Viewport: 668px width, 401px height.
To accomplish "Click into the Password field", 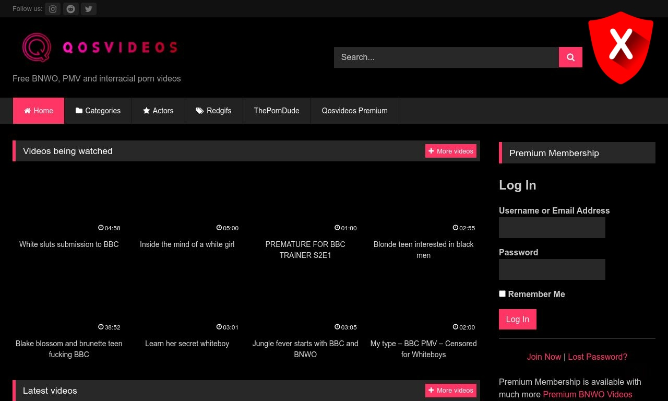I will (552, 269).
